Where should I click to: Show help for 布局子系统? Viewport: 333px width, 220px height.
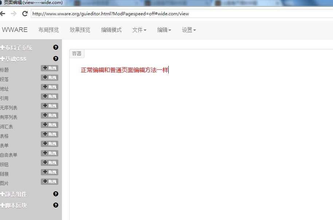click(x=56, y=47)
